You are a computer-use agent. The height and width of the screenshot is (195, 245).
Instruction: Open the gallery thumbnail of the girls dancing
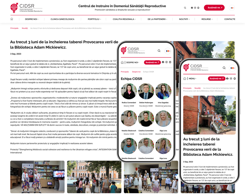coord(37,176)
